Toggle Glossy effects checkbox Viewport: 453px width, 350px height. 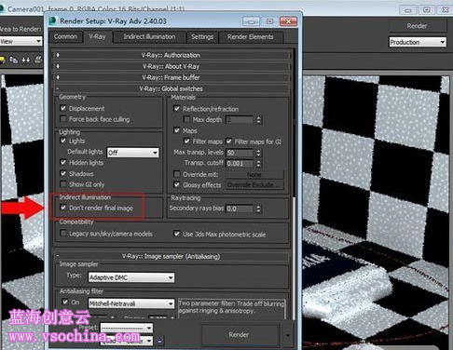177,184
